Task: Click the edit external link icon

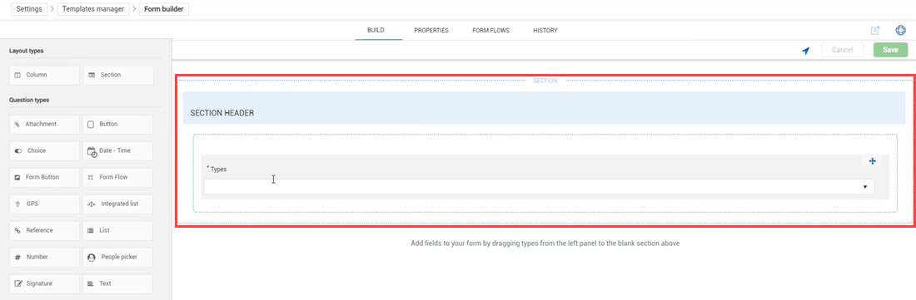Action: (x=874, y=30)
